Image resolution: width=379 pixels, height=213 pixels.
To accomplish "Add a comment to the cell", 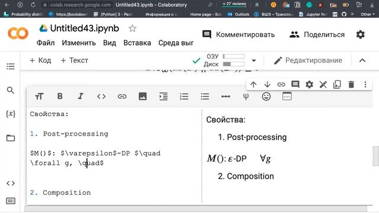I will 295,85.
